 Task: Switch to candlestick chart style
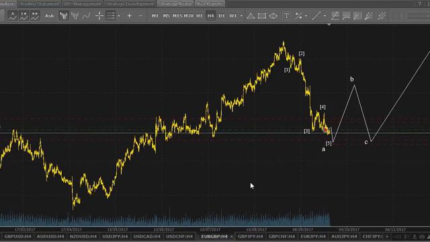point(75,15)
